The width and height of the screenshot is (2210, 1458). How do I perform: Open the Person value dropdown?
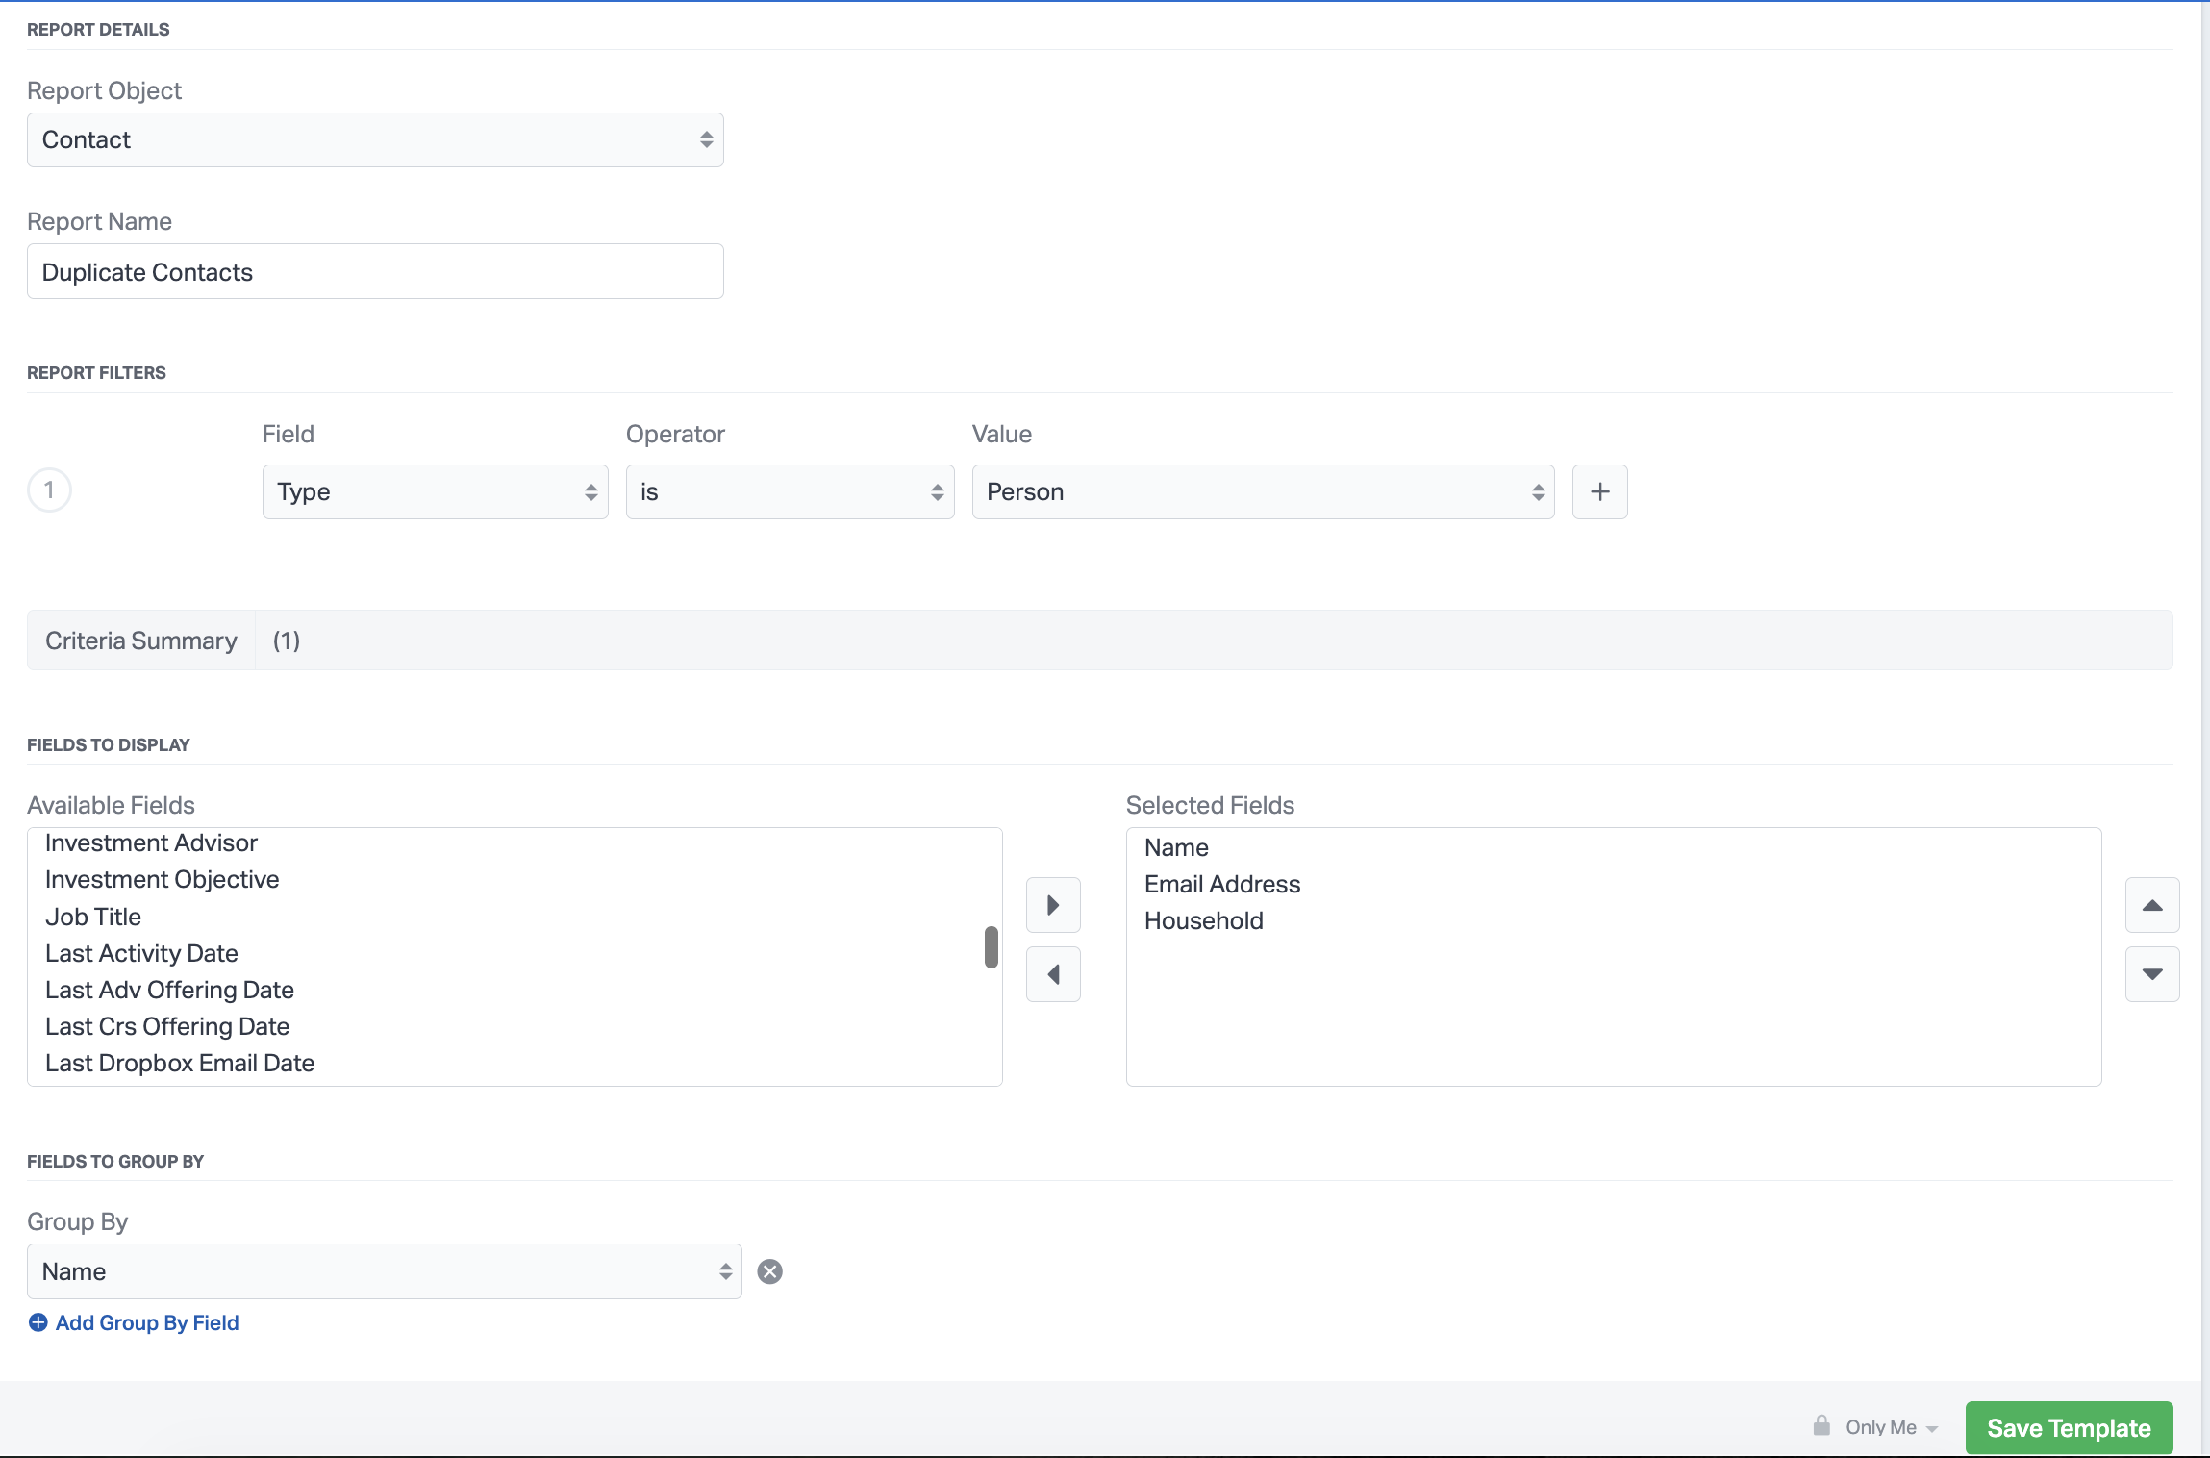(1263, 491)
